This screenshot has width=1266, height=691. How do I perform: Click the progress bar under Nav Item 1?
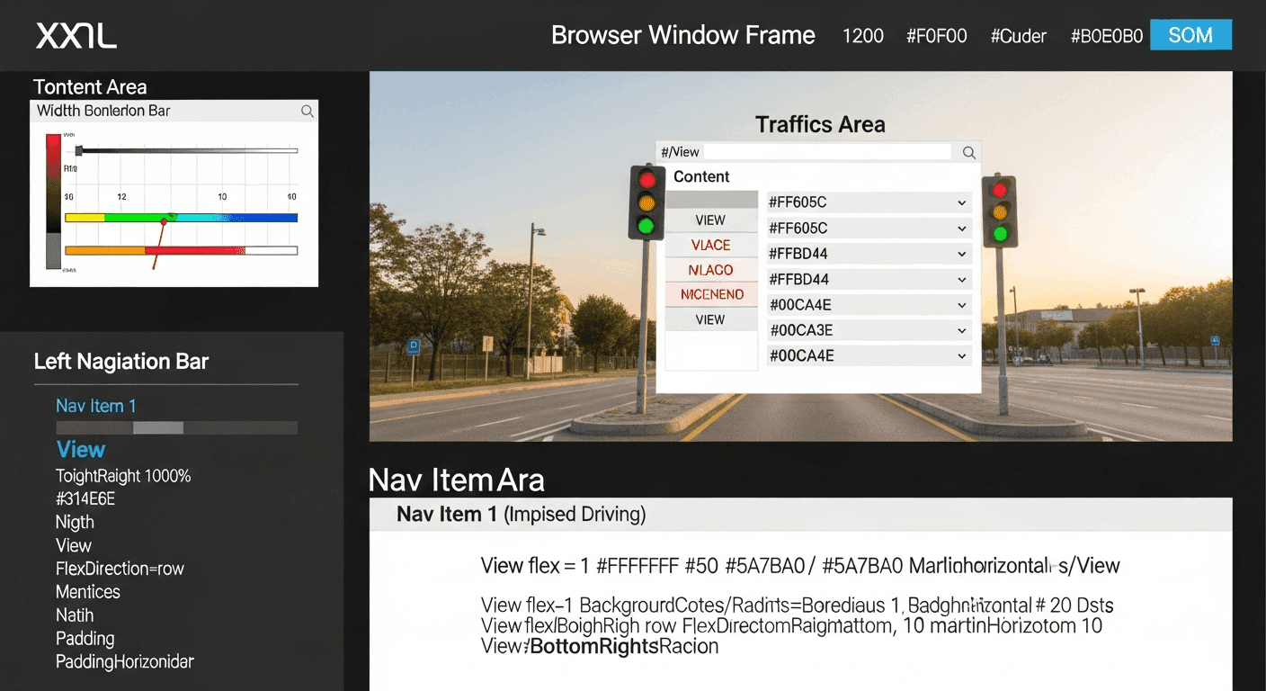click(x=176, y=428)
